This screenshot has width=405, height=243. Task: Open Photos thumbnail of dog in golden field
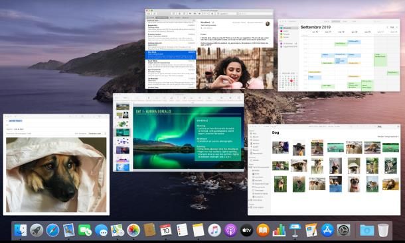point(390,184)
